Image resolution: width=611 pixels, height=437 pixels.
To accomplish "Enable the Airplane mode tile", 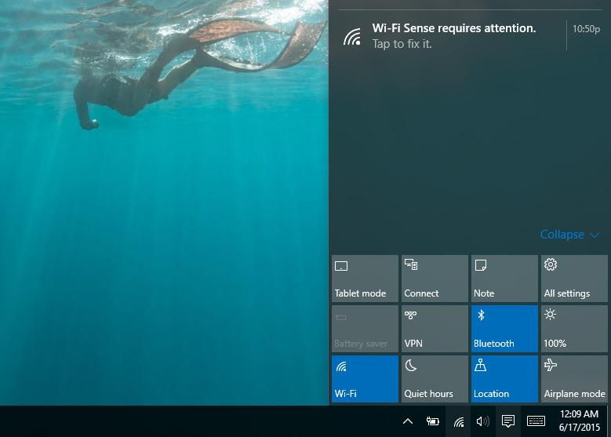I will pos(574,378).
